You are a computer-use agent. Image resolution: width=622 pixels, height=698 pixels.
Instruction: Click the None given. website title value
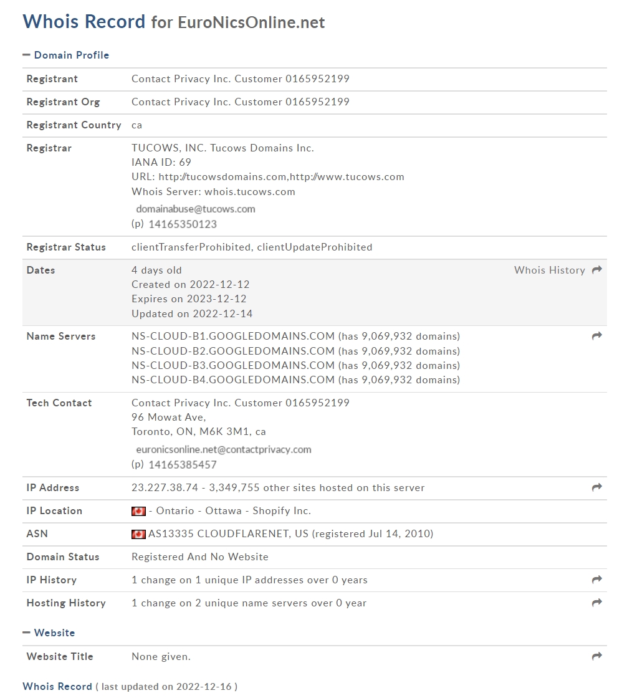pos(161,657)
